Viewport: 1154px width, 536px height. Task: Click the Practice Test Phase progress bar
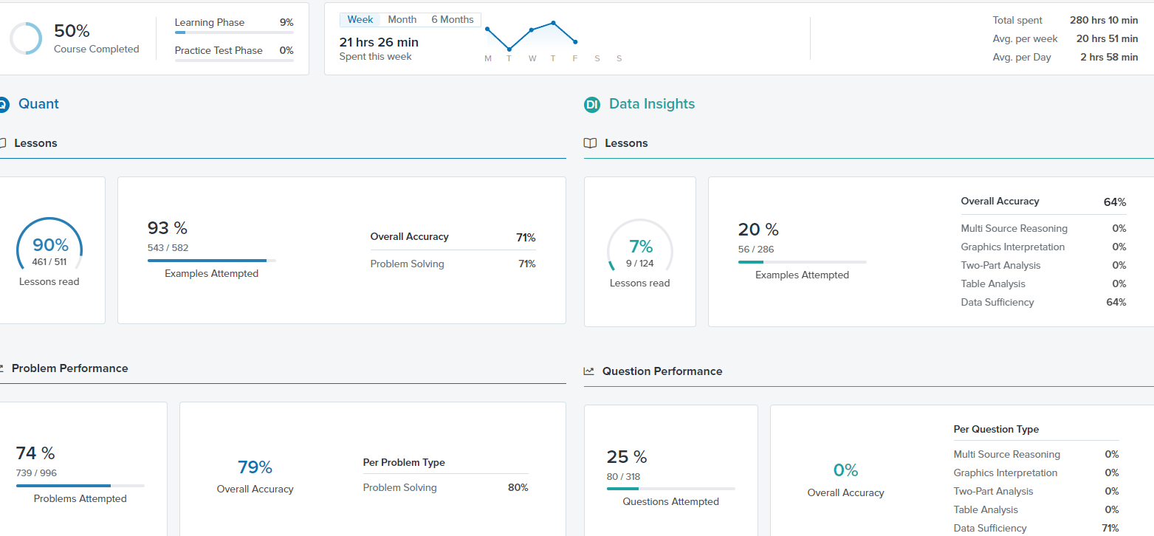coord(234,61)
